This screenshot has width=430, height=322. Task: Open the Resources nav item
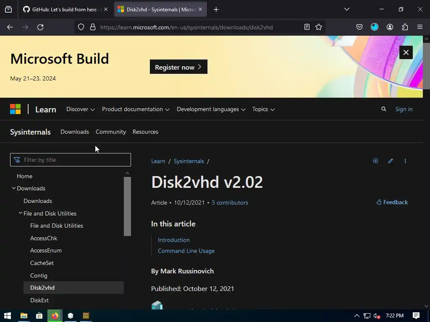[145, 132]
